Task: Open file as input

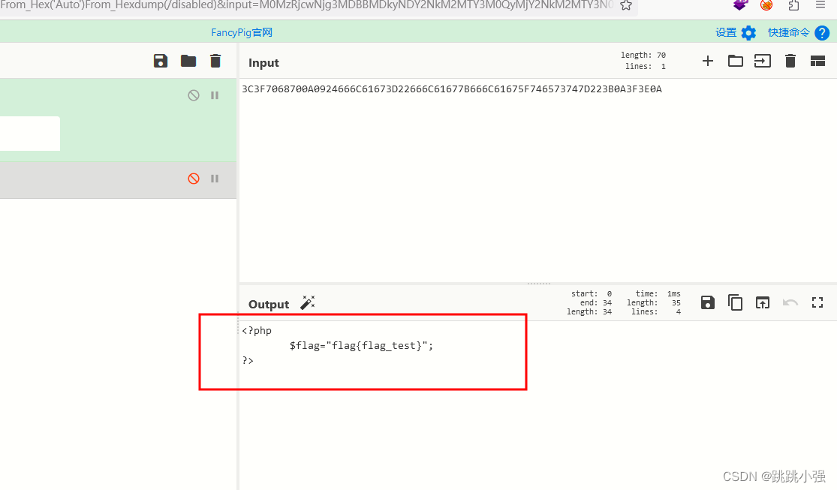Action: pos(762,61)
